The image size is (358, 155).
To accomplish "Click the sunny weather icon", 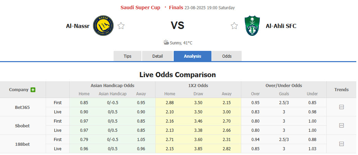I will 166,43.
